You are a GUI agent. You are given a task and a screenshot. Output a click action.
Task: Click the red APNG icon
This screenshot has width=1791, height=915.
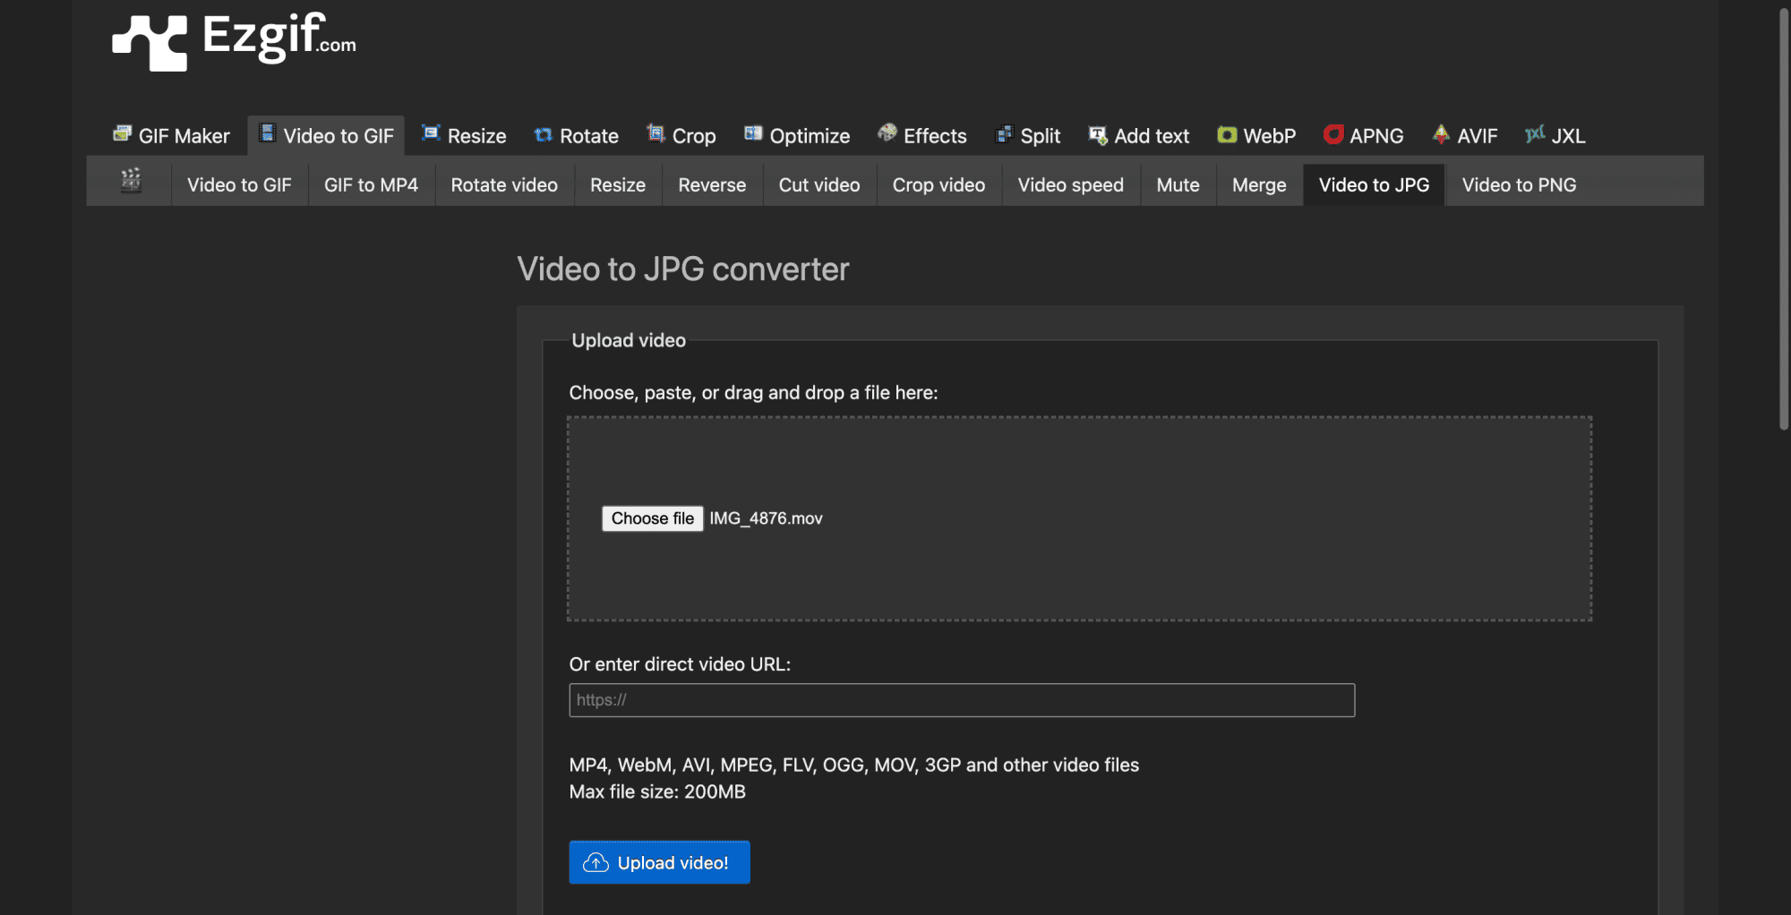[x=1333, y=134]
